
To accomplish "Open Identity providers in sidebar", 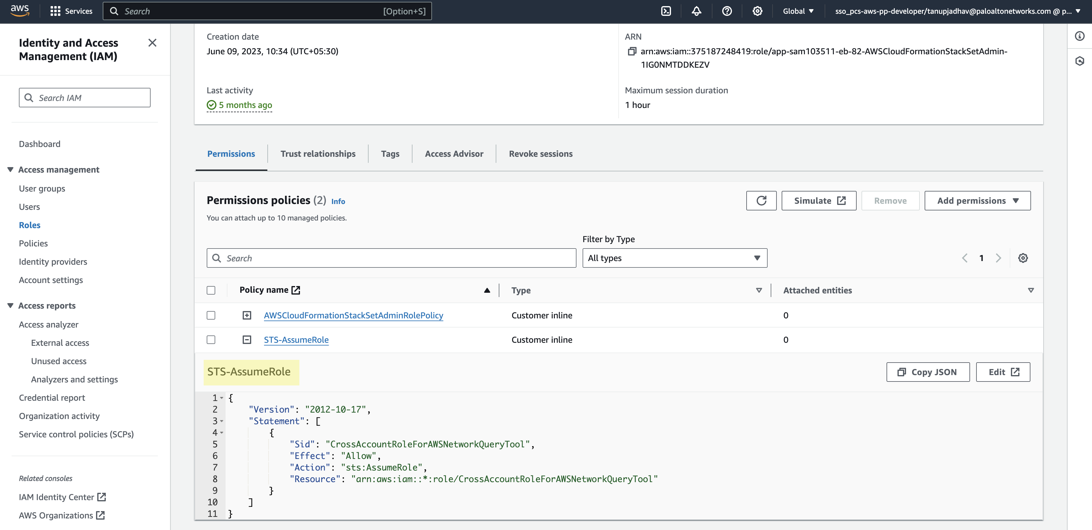I will coord(53,262).
